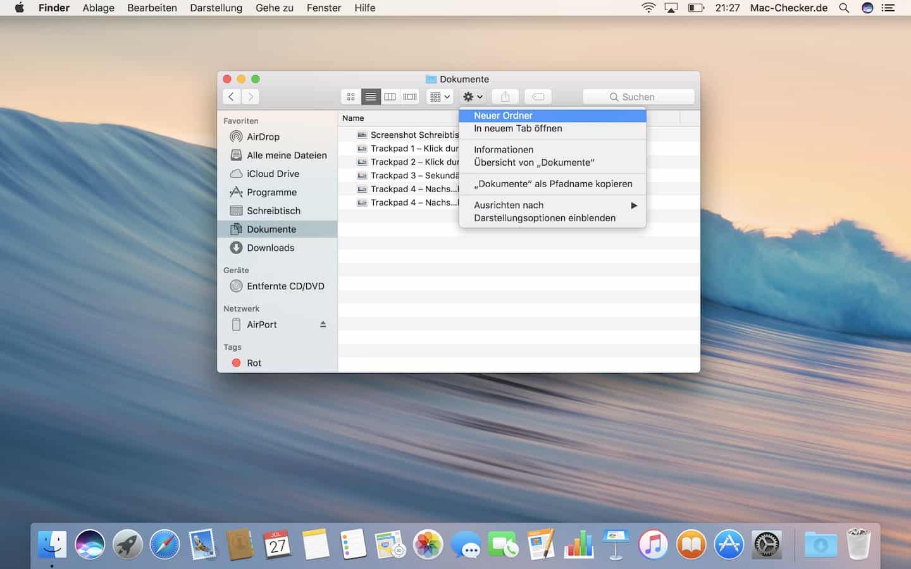The image size is (911, 569).
Task: Switch to icon view in Finder toolbar
Action: [350, 97]
